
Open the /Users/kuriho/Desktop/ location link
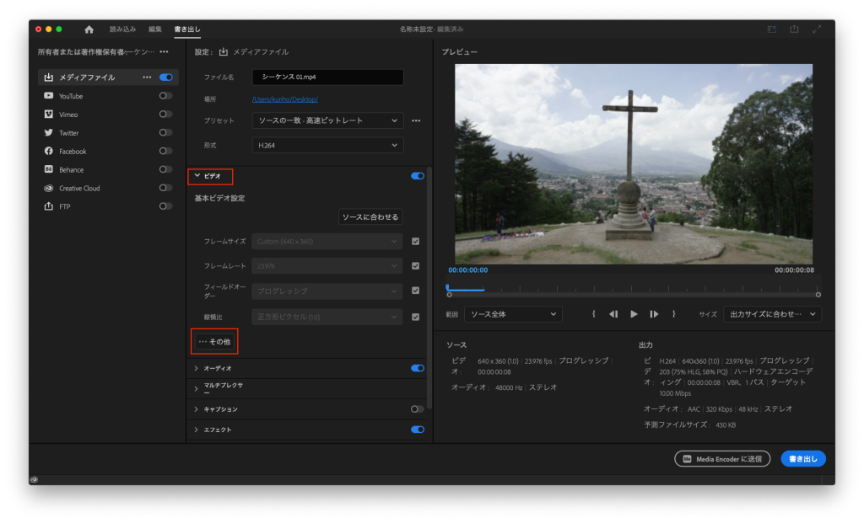(x=287, y=99)
